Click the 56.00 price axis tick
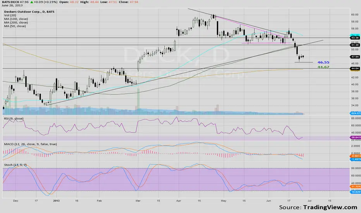 354,29
